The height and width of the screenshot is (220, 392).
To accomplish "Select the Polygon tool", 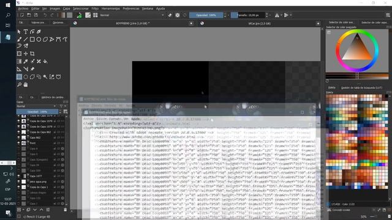I will tap(45, 39).
